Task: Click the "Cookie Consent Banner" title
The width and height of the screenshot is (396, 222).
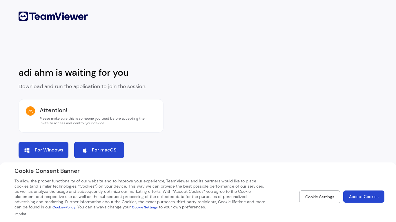Action: point(47,171)
